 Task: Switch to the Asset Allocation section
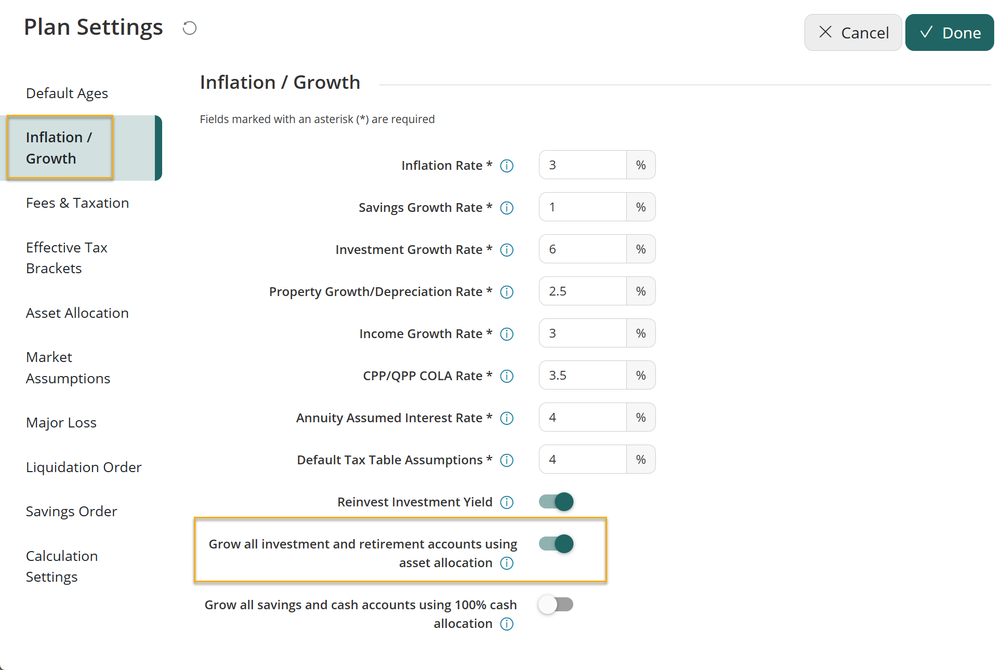(x=77, y=313)
